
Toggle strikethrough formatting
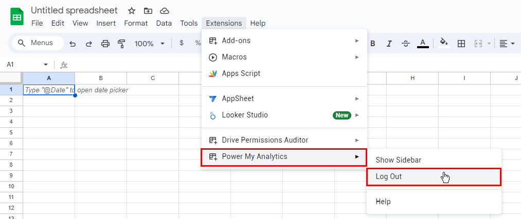tap(406, 44)
